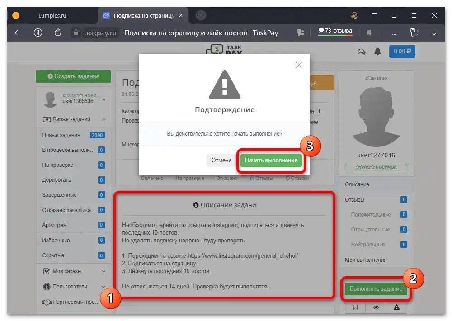The image size is (452, 321).
Task: Open the notifications bell icon
Action: click(x=377, y=52)
